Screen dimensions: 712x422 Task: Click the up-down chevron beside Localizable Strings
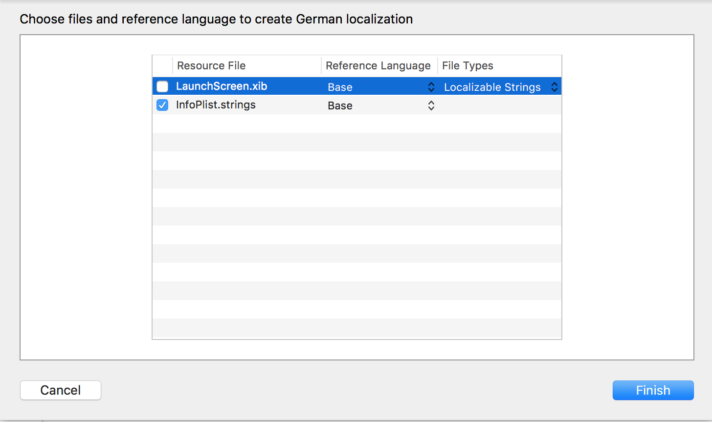[x=555, y=87]
